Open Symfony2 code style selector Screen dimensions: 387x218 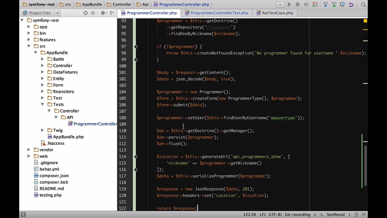339,215
